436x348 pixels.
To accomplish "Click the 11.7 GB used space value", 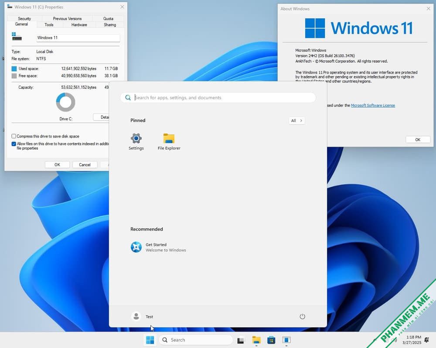I will click(x=111, y=69).
